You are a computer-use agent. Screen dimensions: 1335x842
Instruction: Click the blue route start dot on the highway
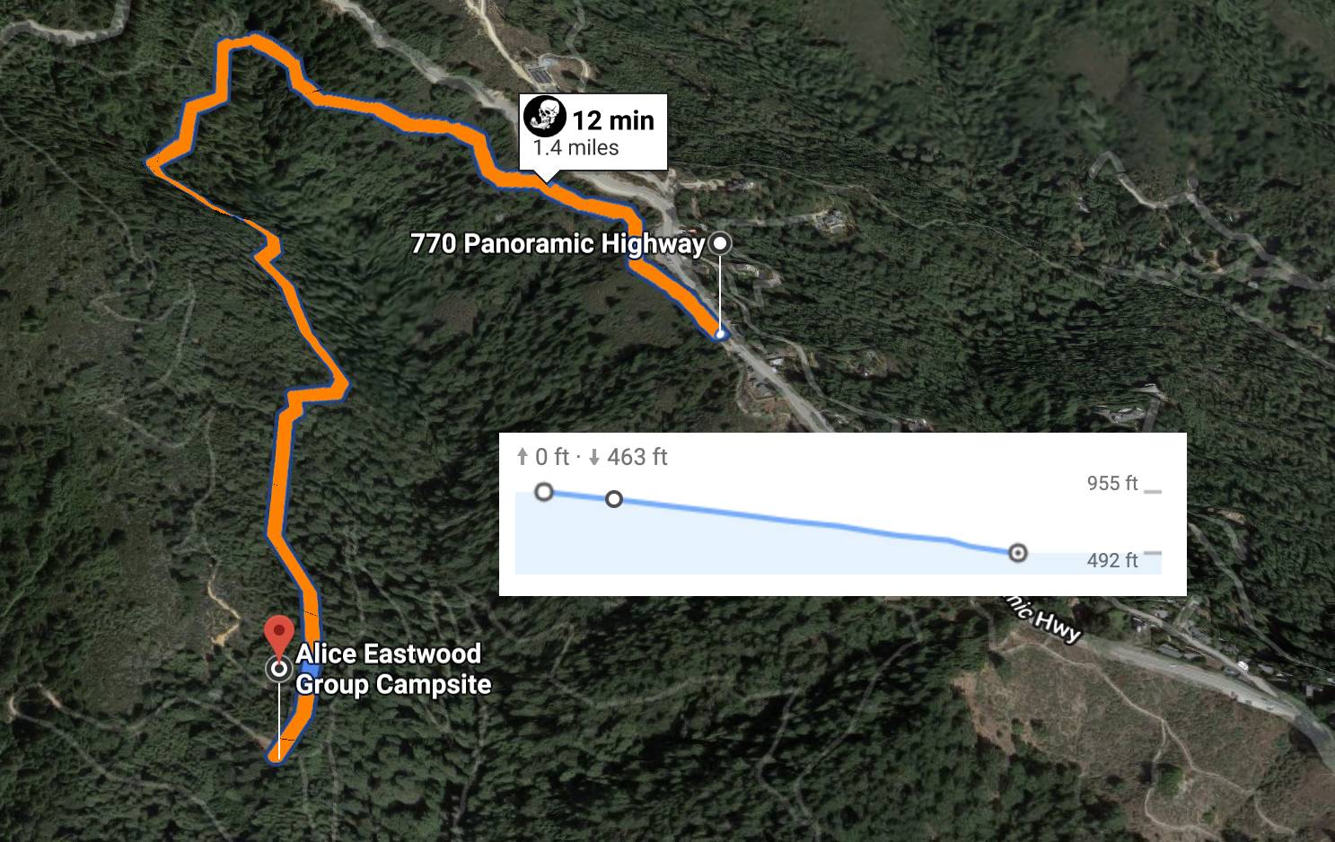coord(720,335)
